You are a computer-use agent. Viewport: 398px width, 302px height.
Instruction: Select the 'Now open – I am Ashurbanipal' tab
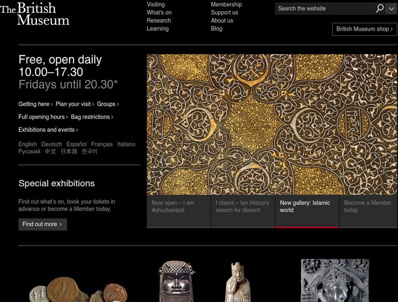(x=179, y=211)
